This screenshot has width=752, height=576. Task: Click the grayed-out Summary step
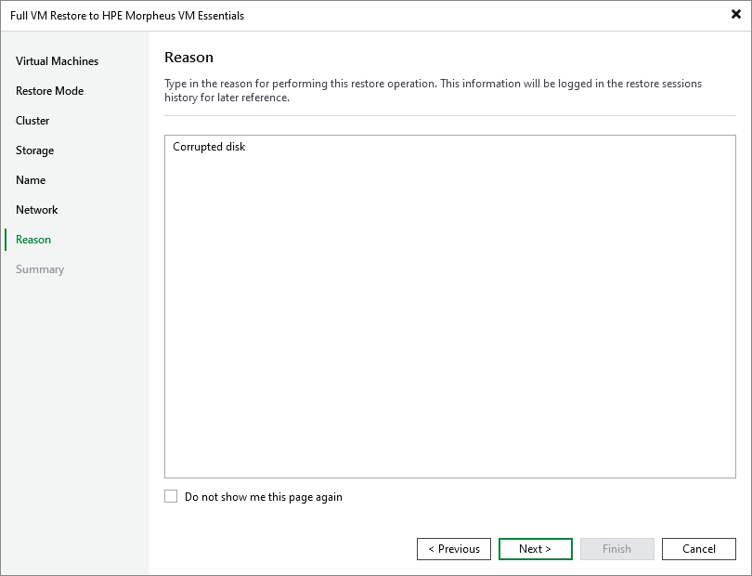[40, 269]
